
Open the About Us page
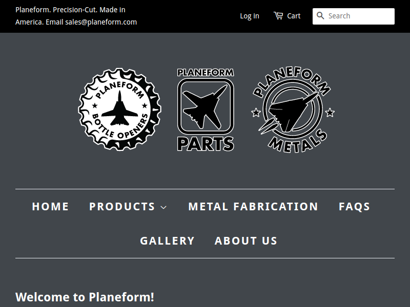[x=246, y=240]
